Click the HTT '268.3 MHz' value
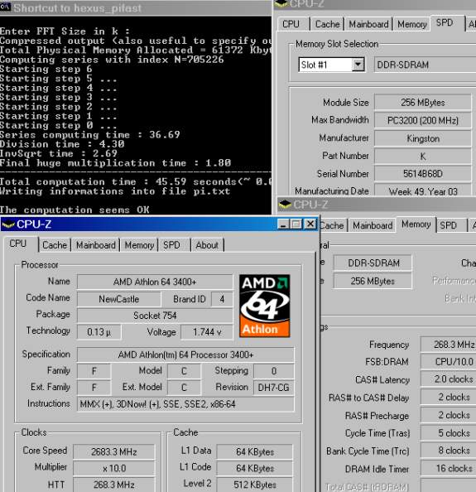The height and width of the screenshot is (492, 476). pos(114,485)
